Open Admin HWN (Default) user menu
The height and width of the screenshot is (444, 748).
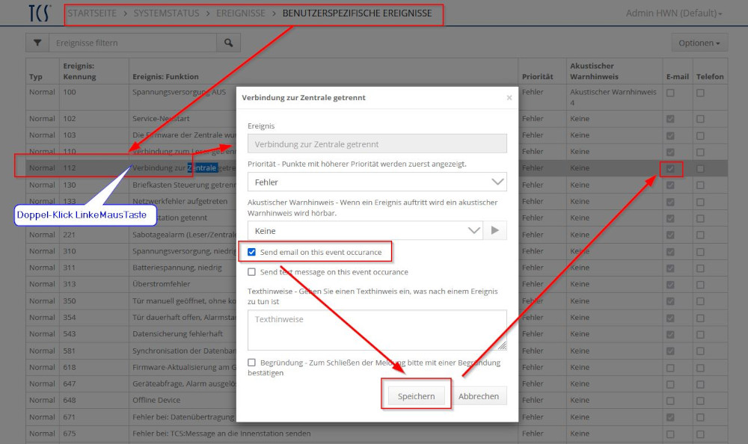pyautogui.click(x=674, y=13)
